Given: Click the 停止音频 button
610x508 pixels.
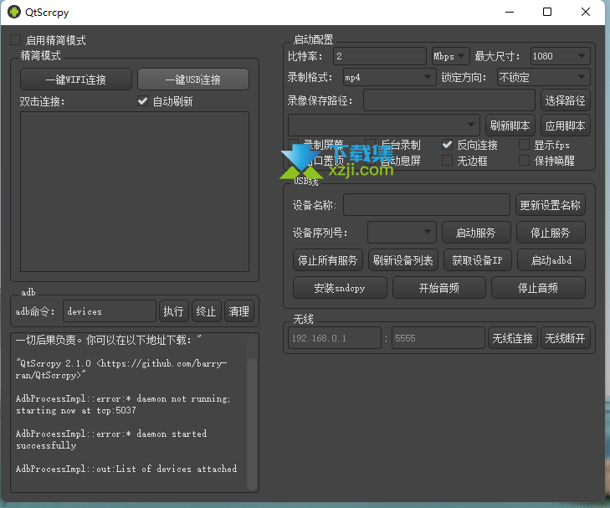Looking at the screenshot, I should pyautogui.click(x=538, y=287).
